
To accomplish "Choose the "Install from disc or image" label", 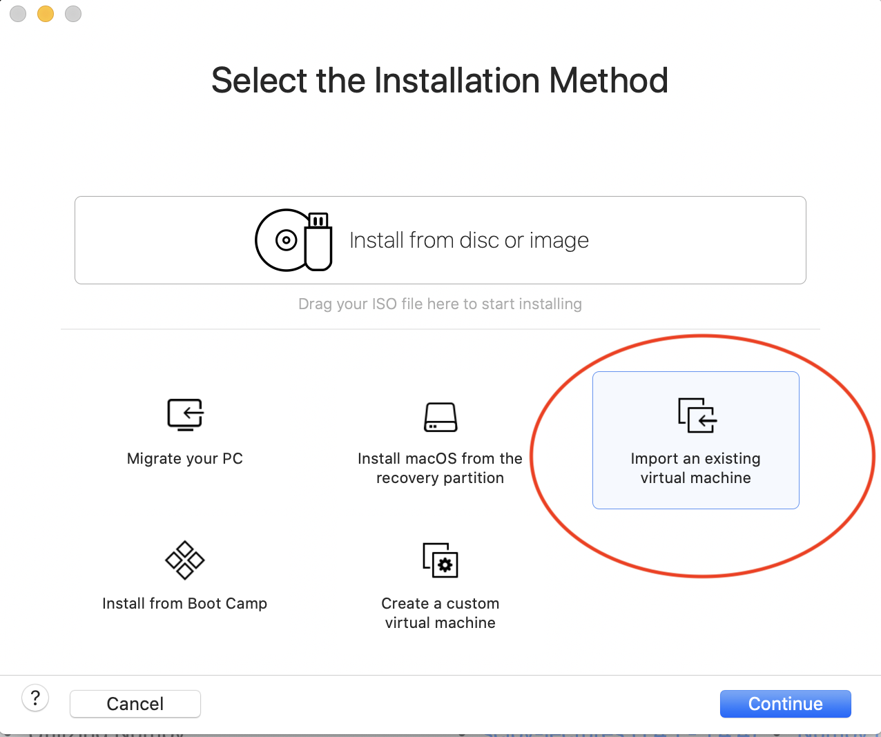I will (469, 240).
